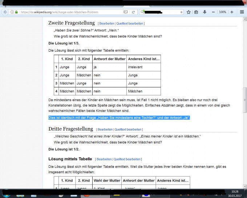
Task: Click the search bar go arrow
Action: coord(181,12)
